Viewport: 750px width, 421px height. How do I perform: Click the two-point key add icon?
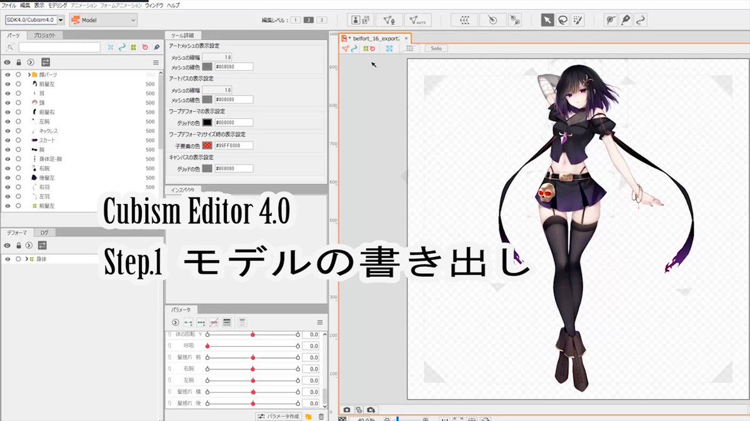pyautogui.click(x=189, y=322)
